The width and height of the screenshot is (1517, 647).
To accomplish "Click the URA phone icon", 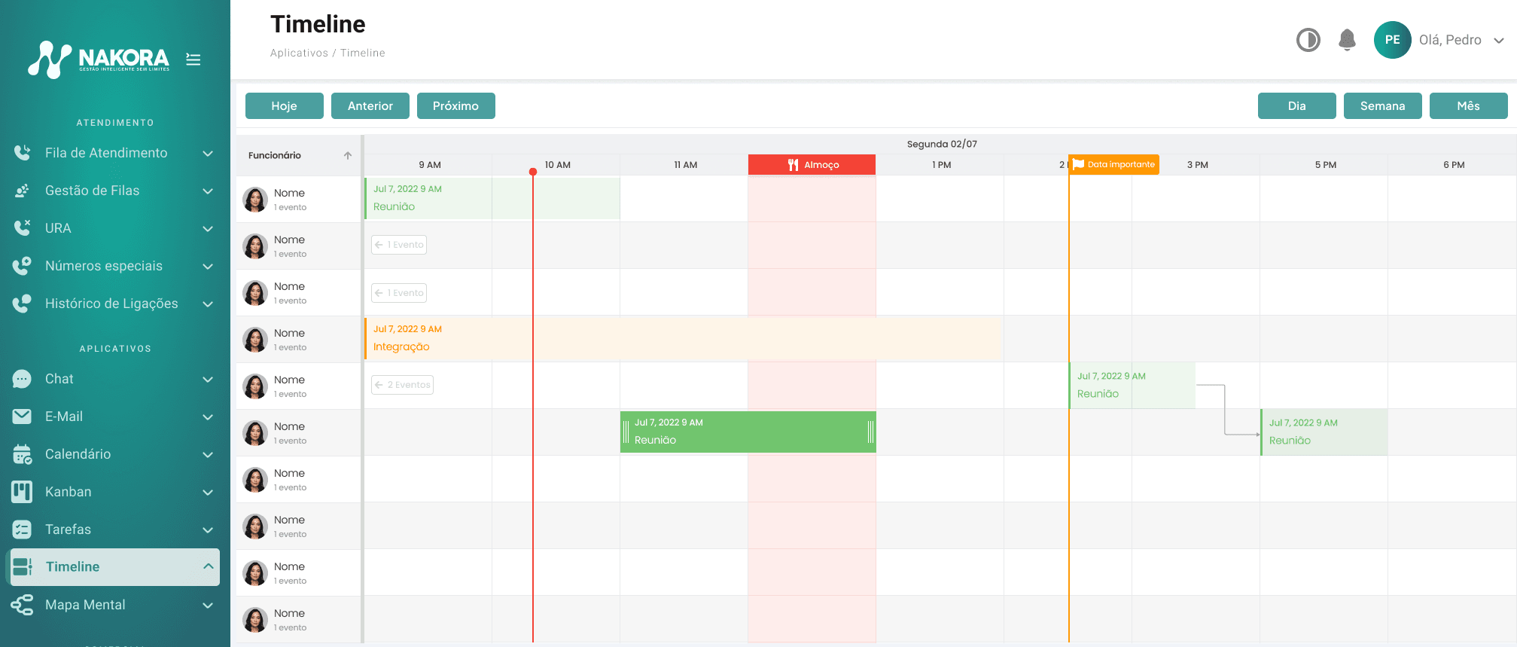I will (x=23, y=228).
